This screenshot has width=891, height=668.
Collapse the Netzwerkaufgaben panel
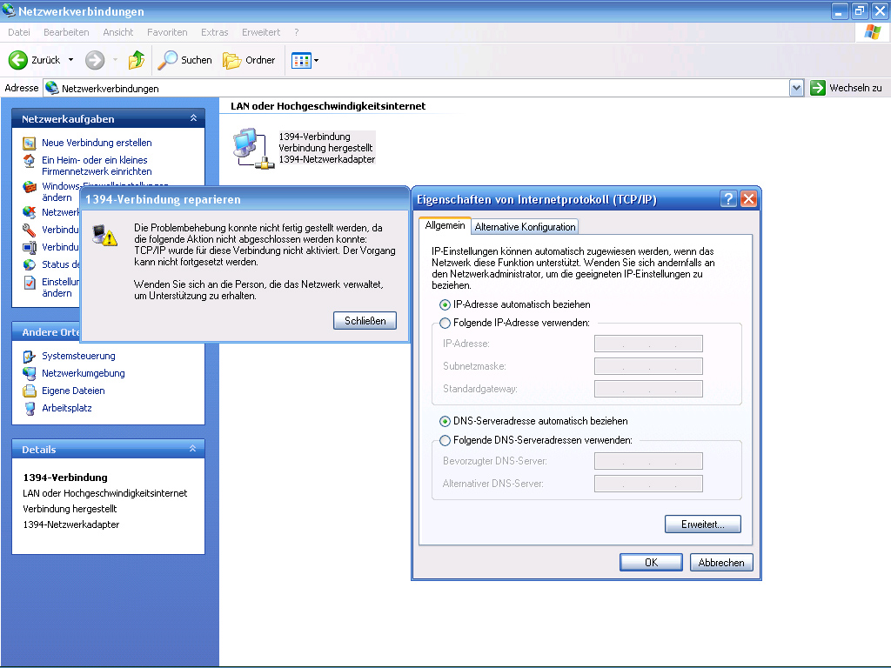(193, 118)
